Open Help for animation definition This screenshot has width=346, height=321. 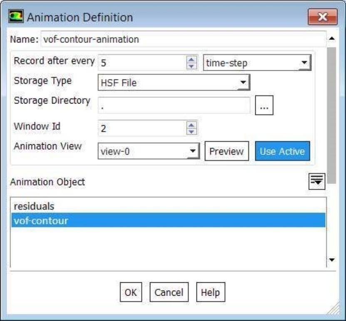point(211,292)
